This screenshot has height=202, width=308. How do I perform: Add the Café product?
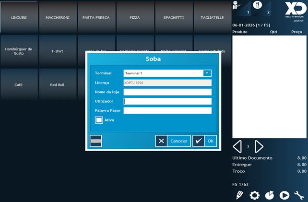tap(19, 85)
